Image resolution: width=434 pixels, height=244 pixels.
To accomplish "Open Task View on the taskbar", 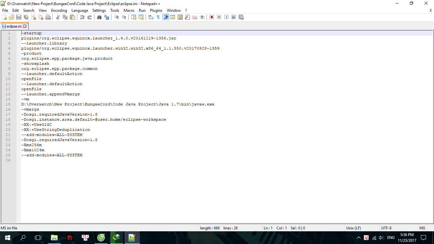I will 38,238.
